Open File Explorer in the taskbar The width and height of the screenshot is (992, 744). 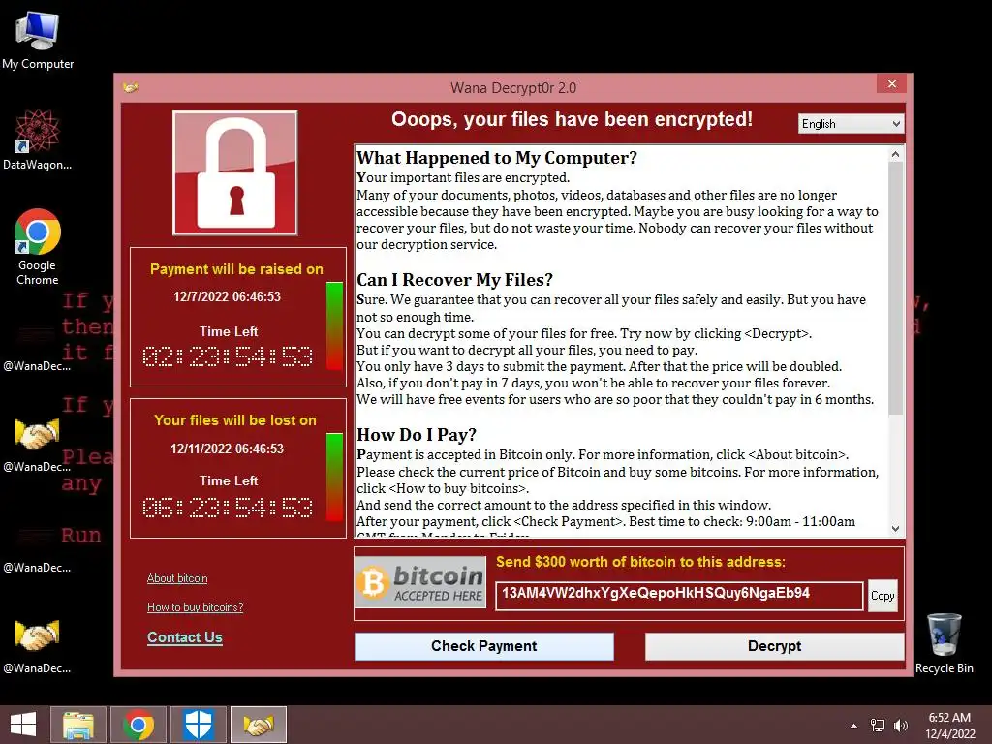pyautogui.click(x=78, y=725)
